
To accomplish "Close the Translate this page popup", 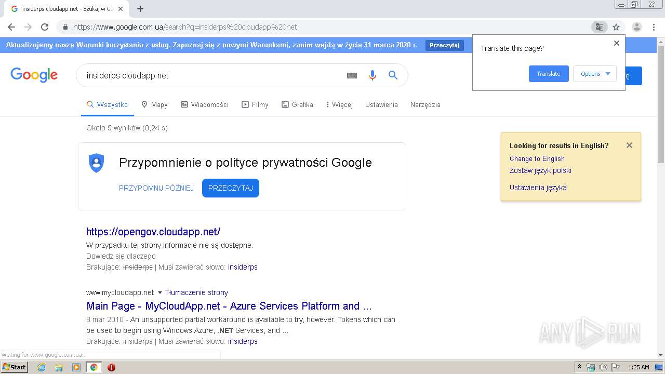I will (x=617, y=43).
